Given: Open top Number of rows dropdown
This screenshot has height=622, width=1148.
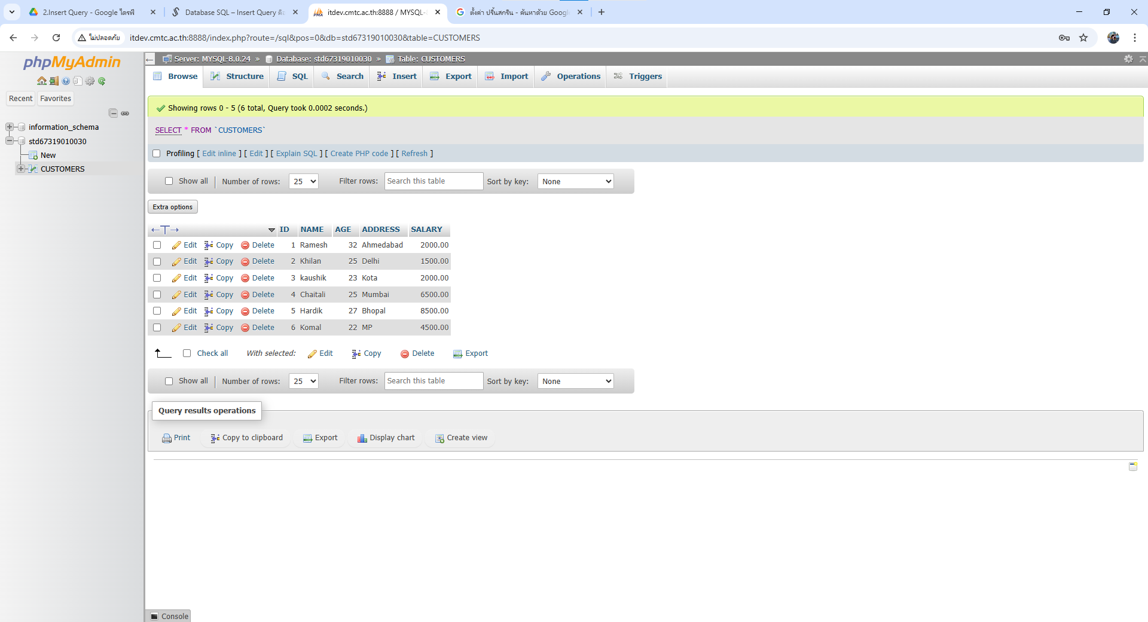Looking at the screenshot, I should [x=304, y=181].
